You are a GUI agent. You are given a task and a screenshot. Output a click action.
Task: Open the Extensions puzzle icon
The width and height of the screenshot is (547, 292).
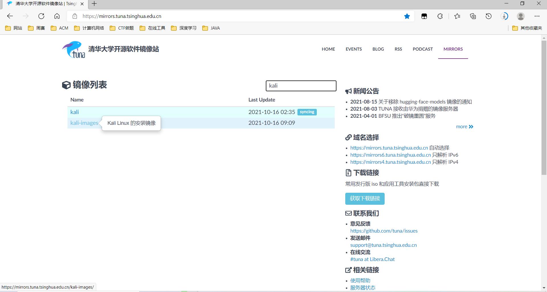440,16
